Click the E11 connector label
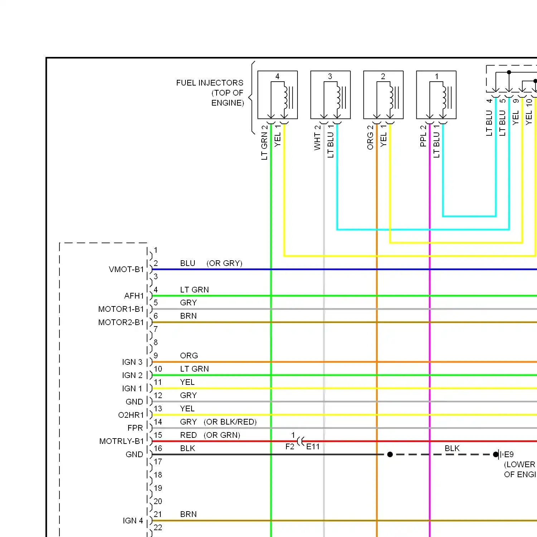This screenshot has width=537, height=537. point(313,446)
